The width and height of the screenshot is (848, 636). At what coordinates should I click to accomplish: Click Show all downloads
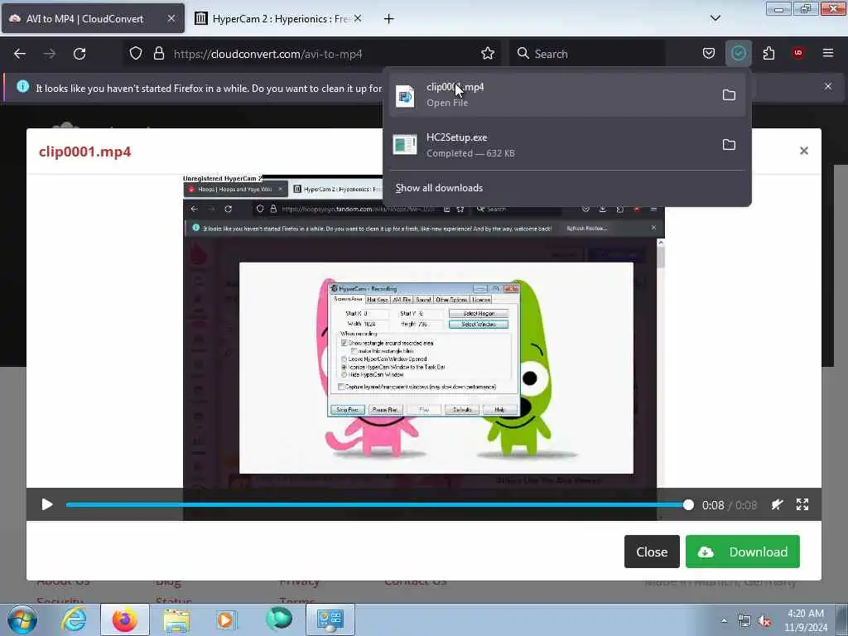pos(439,188)
